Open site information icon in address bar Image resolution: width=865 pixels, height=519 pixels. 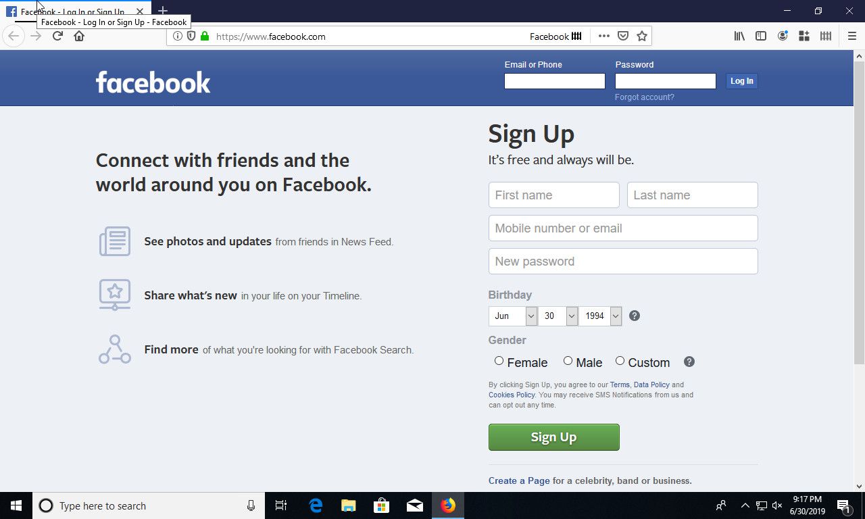tap(178, 36)
